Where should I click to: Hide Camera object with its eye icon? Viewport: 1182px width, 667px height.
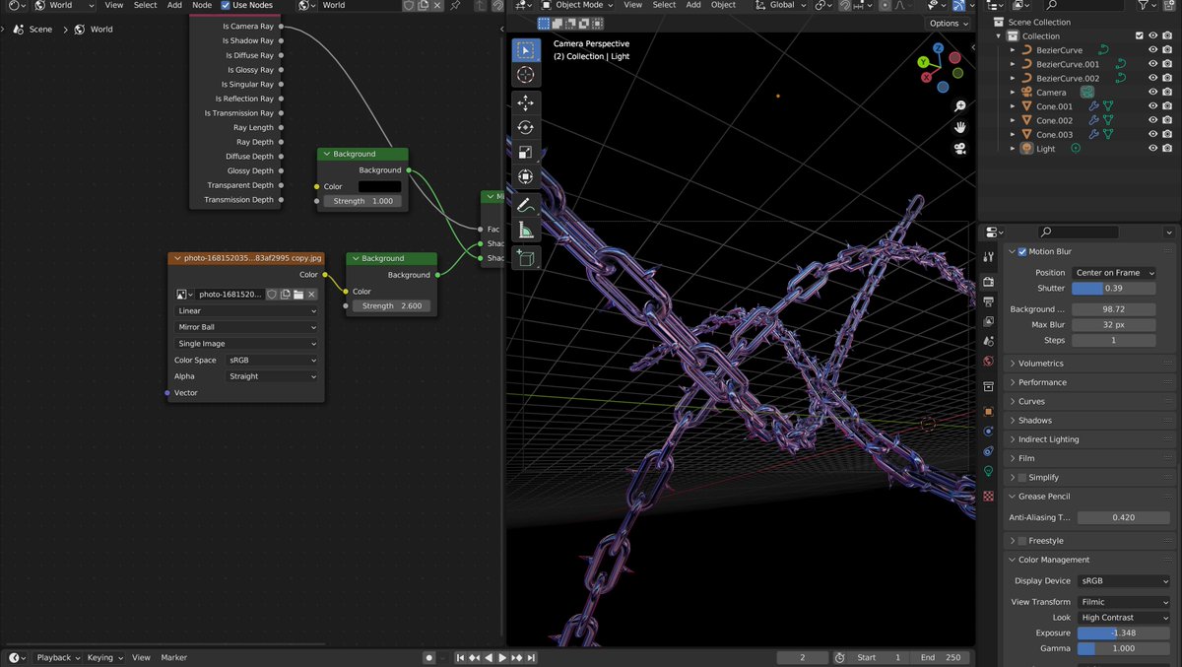pyautogui.click(x=1152, y=92)
